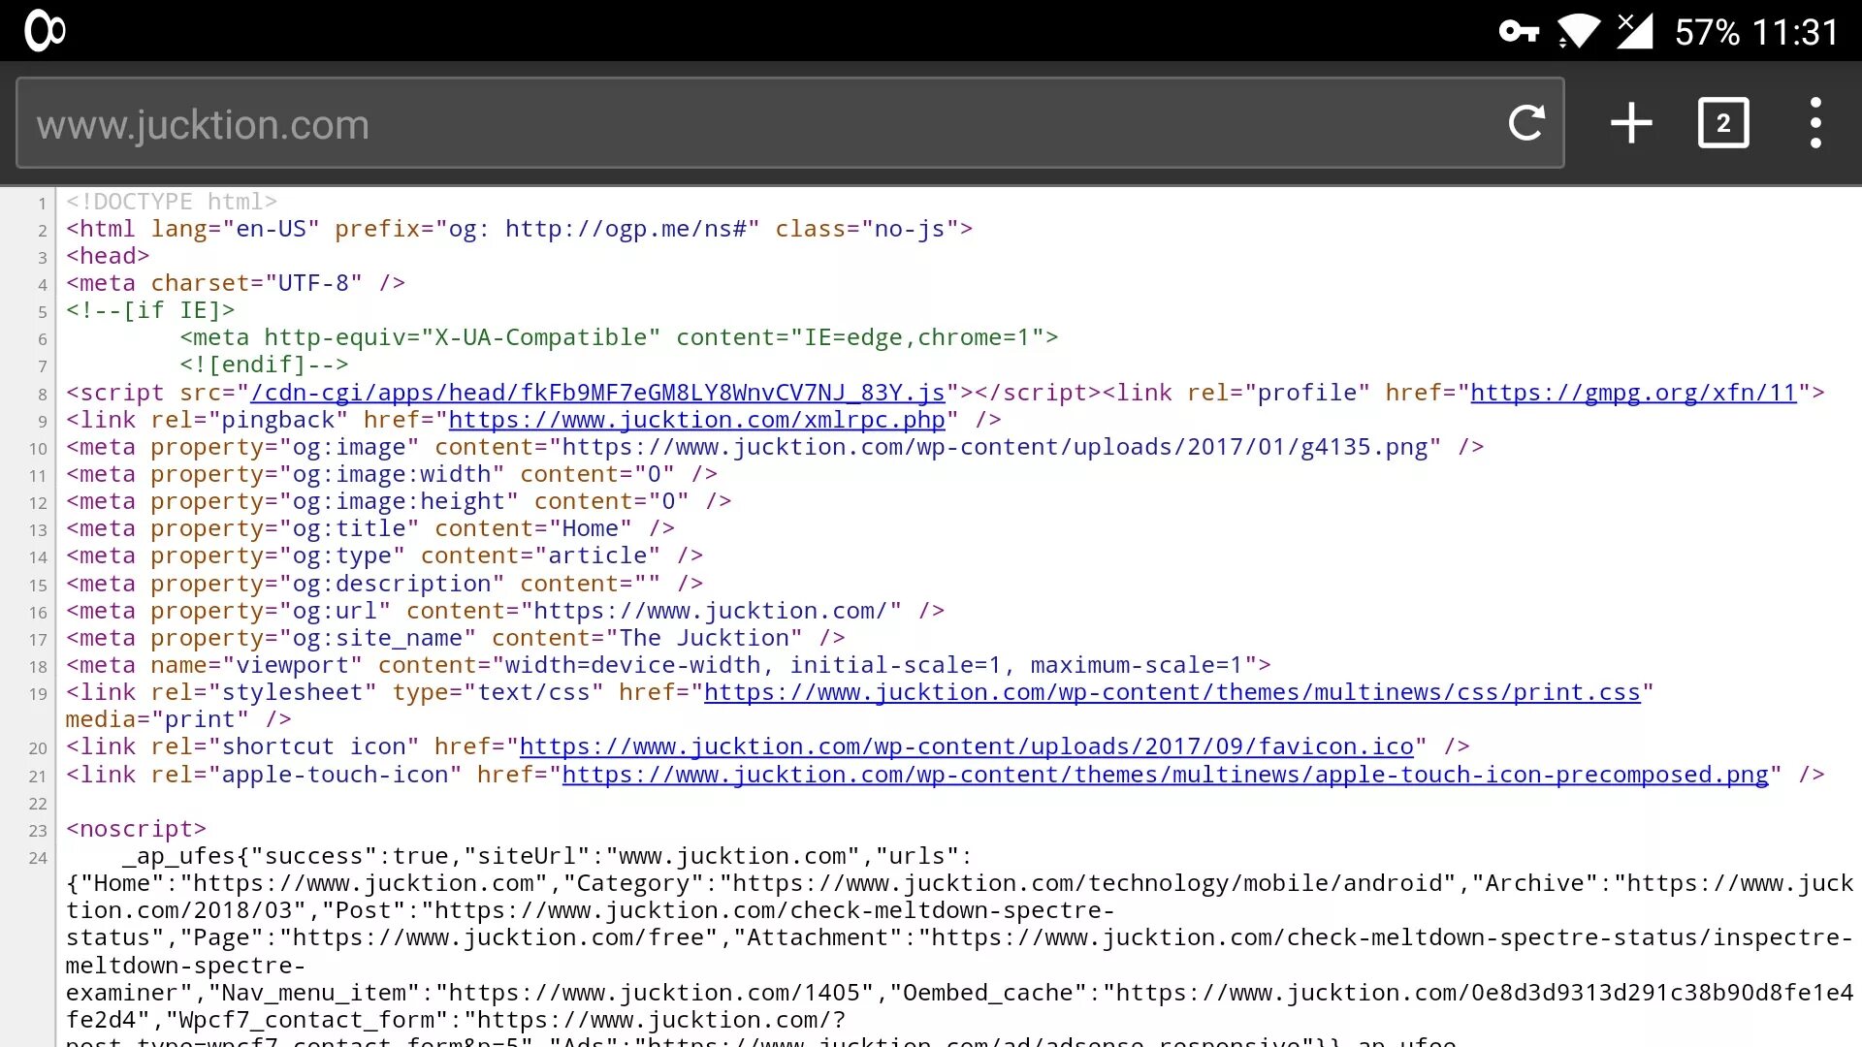1862x1047 pixels.
Task: Open the tab switcher showing 2 tabs
Action: [x=1723, y=123]
